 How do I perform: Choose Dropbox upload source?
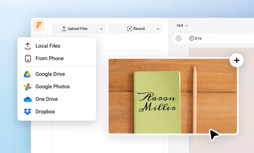(x=57, y=112)
